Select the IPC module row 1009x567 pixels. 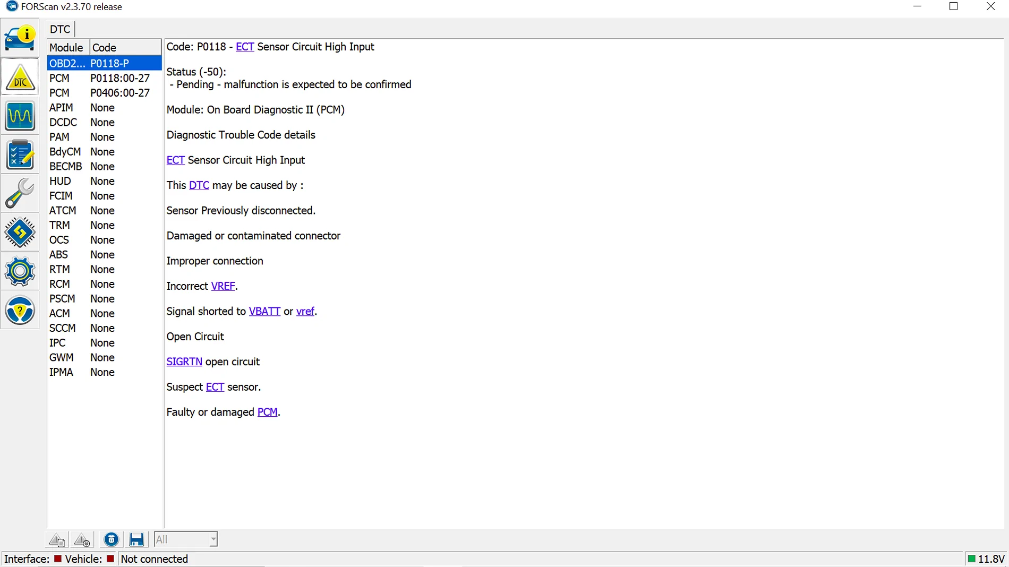104,343
